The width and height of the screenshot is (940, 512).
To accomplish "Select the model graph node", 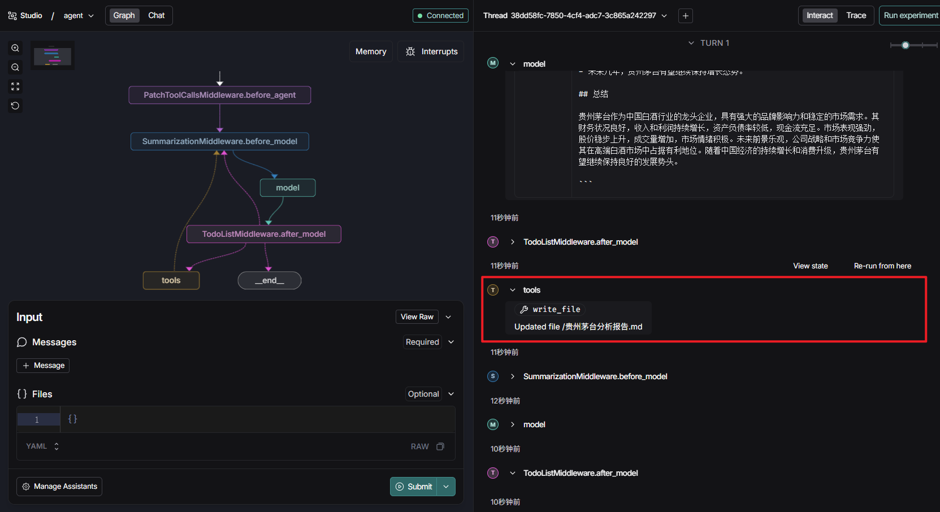I will (288, 188).
